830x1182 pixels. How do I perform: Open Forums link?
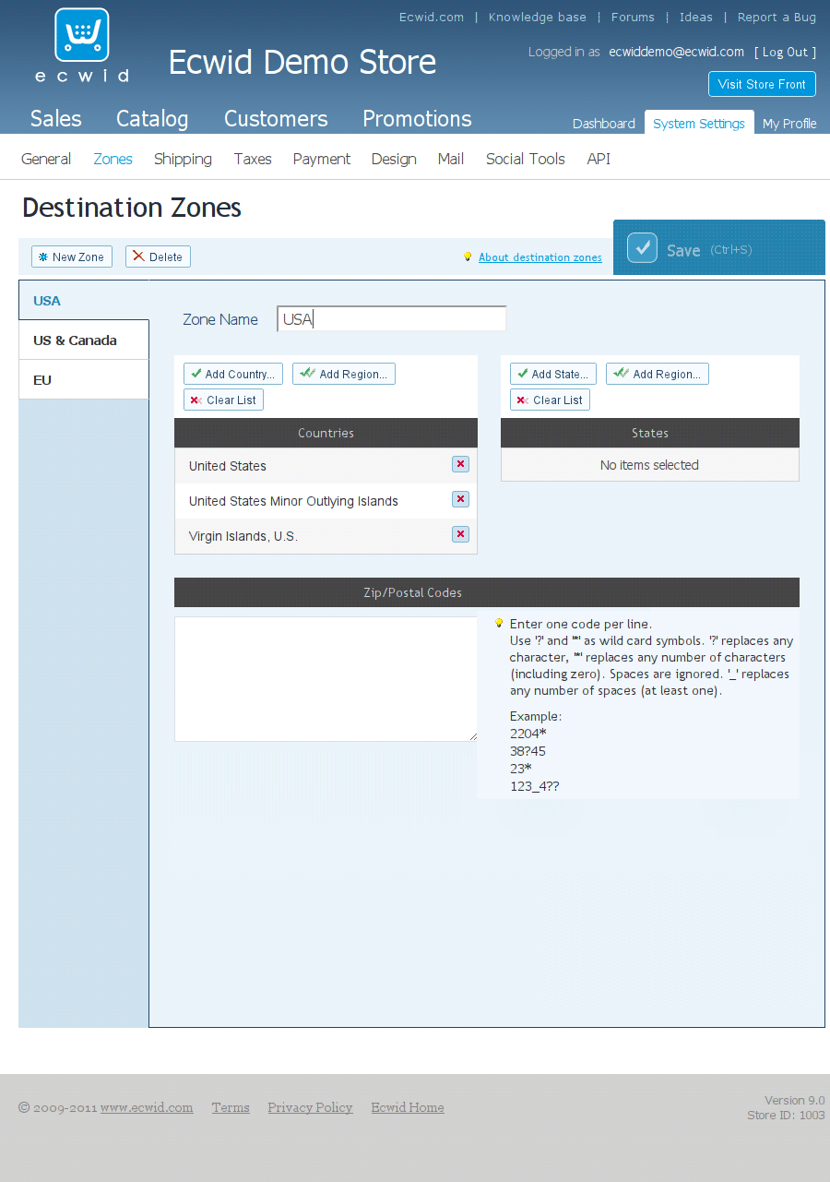(x=633, y=17)
